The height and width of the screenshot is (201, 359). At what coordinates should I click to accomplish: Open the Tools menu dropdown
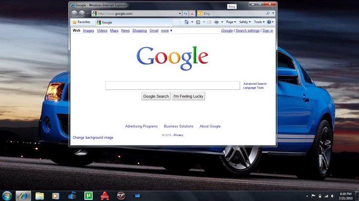click(259, 22)
